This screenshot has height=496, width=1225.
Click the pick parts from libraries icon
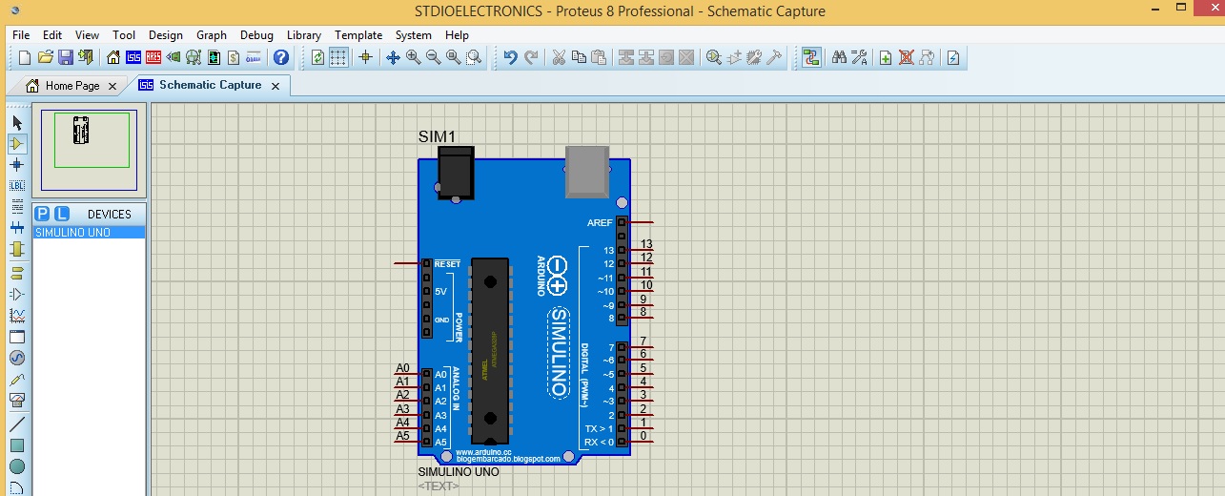click(713, 57)
